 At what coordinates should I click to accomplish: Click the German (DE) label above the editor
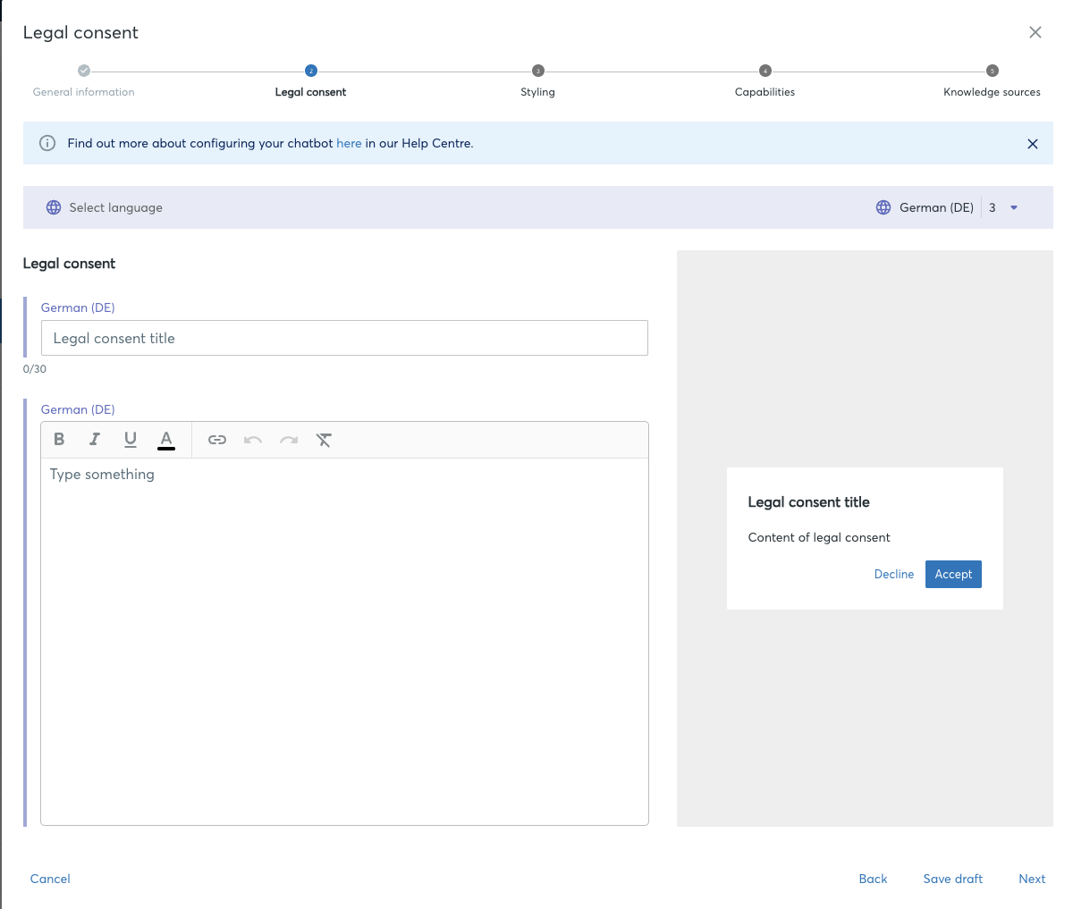click(x=78, y=409)
